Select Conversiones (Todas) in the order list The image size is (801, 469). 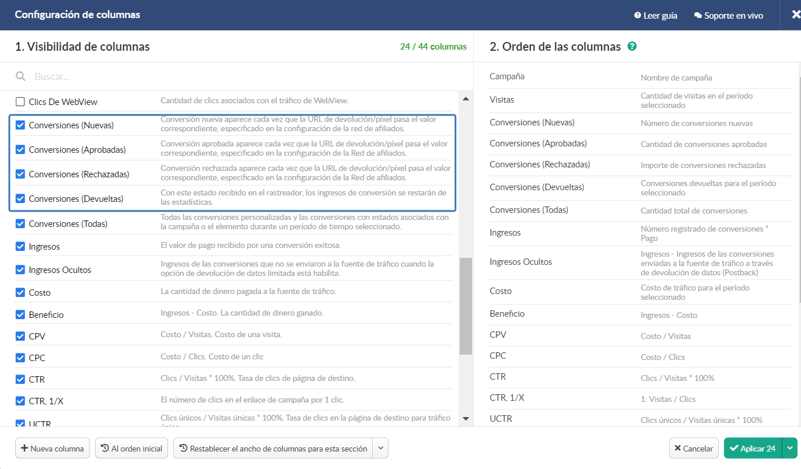641,210
